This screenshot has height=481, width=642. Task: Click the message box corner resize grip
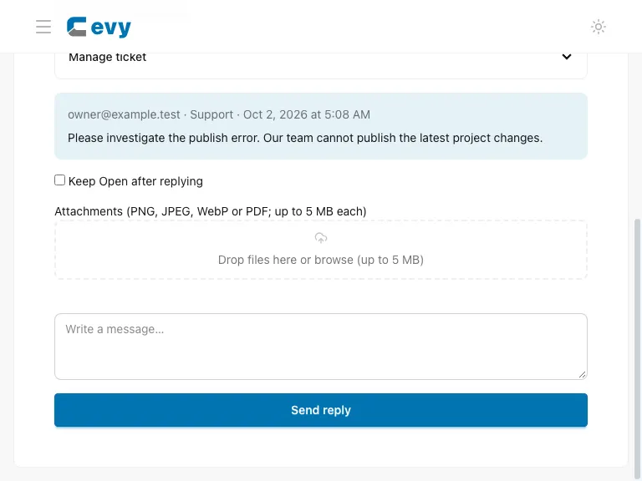pos(582,374)
